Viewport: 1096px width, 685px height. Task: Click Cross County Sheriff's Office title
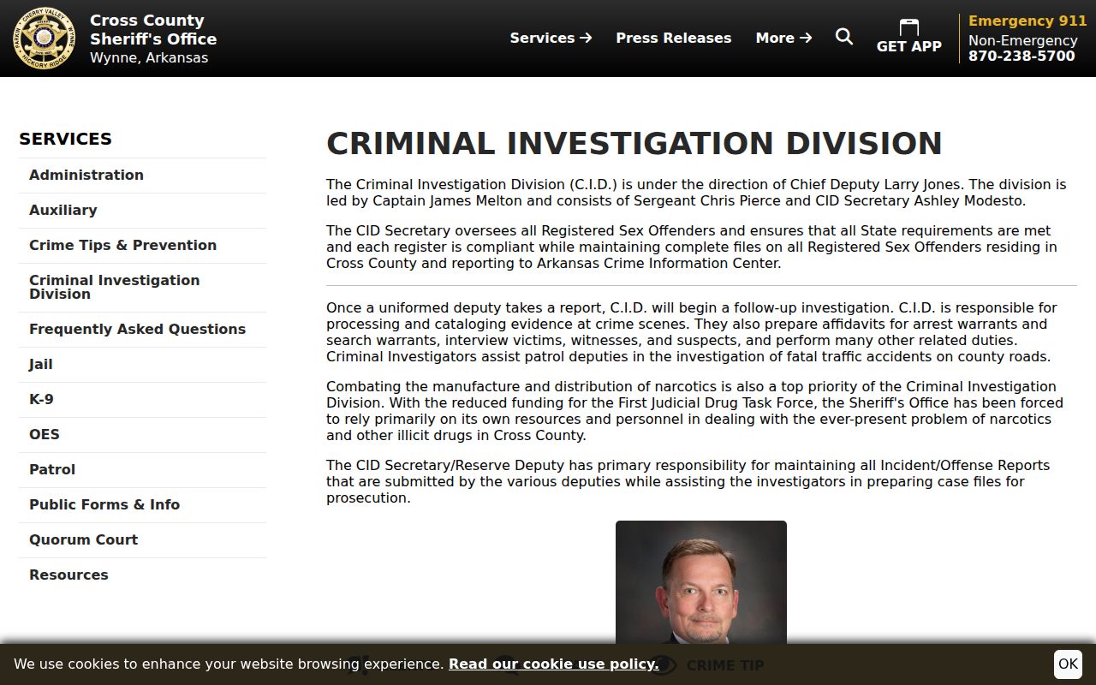point(153,30)
